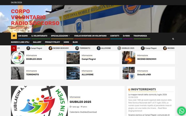186x116 pixels.
Task: Click featured post GIUBILEO 2025 heading
Action: (80, 102)
